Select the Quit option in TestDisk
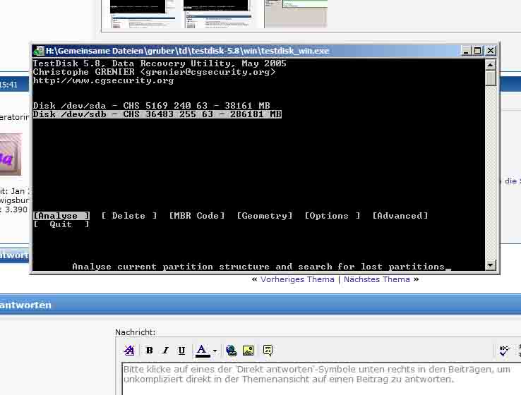 61,224
